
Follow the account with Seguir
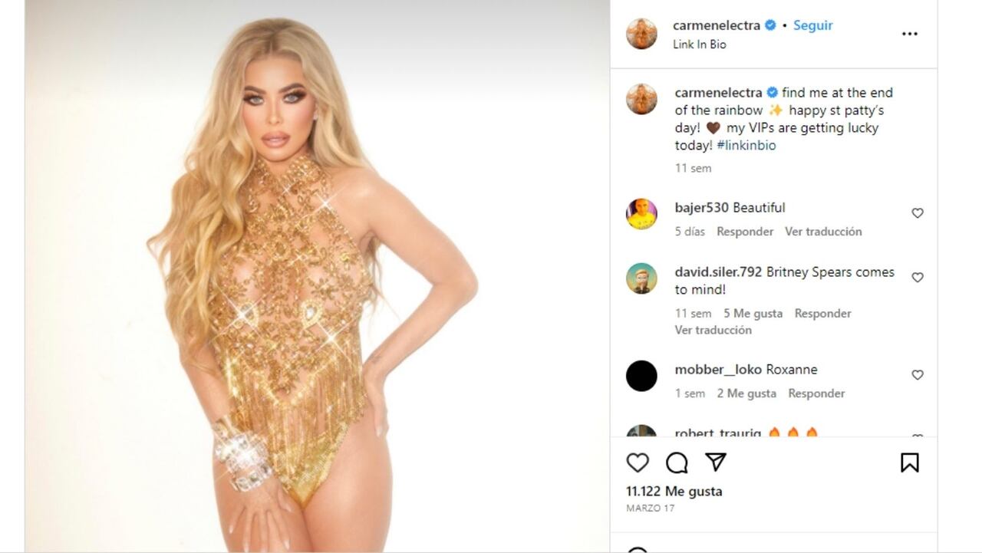point(812,25)
